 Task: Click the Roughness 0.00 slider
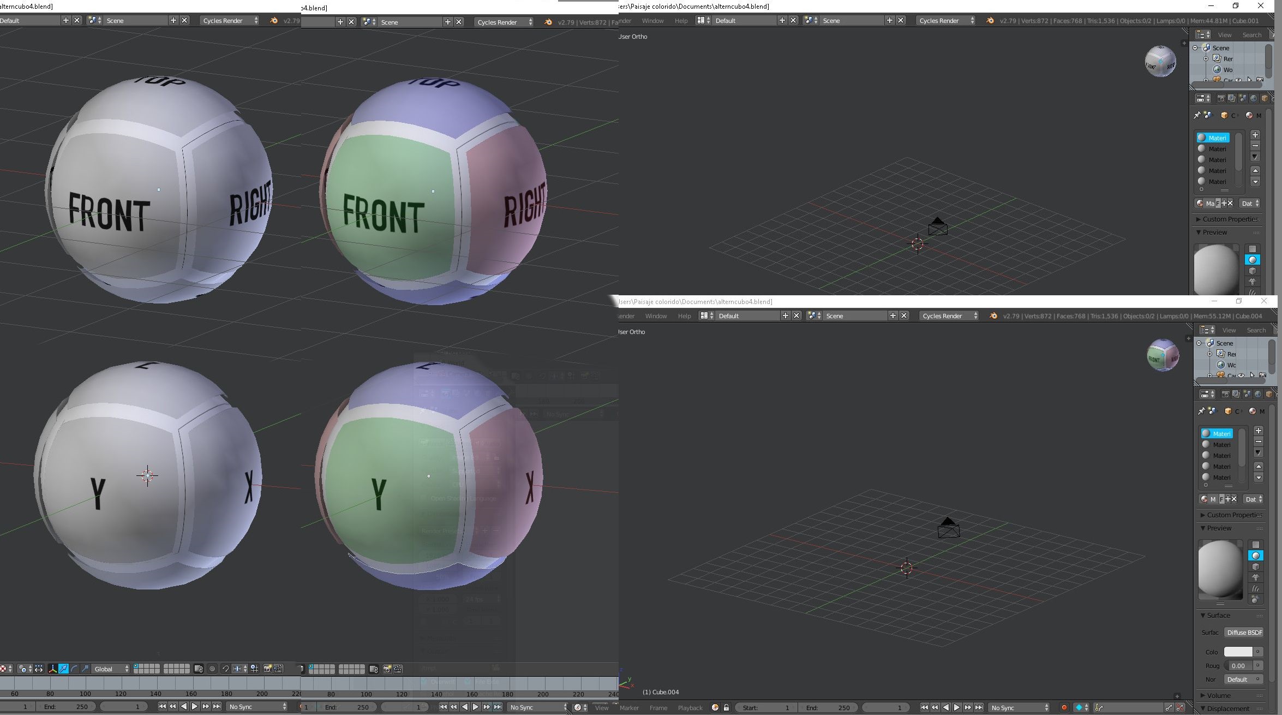click(x=1238, y=665)
